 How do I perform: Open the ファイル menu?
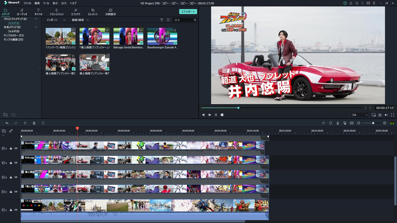27,3
